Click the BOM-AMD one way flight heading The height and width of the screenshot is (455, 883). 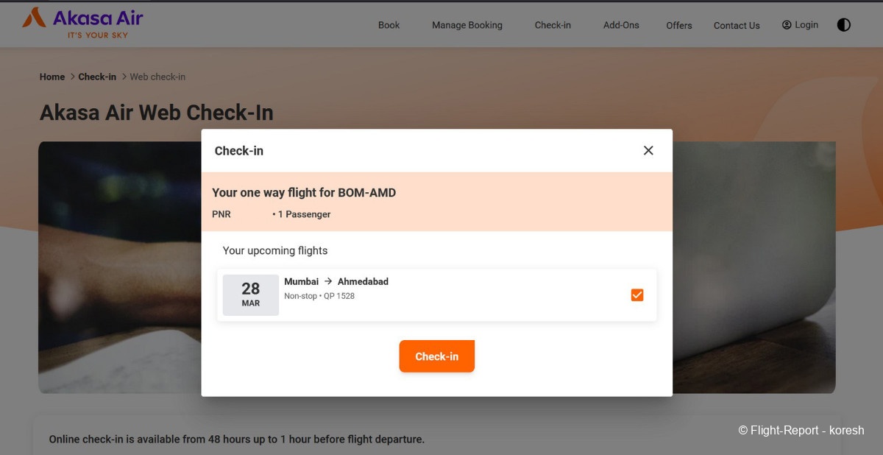click(x=304, y=193)
